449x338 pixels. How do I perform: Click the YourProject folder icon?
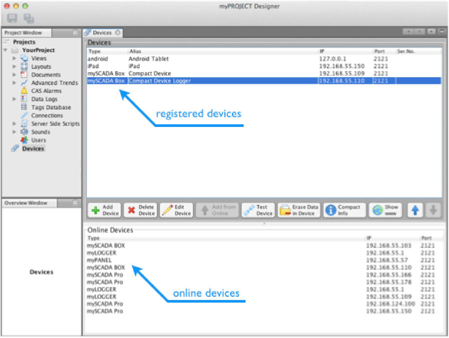point(15,50)
